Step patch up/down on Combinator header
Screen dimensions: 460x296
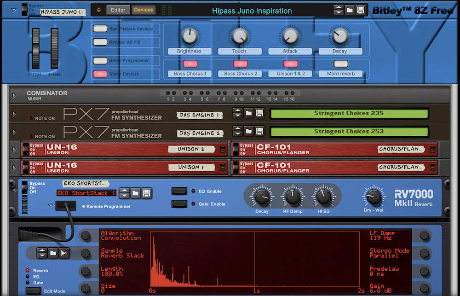339,10
